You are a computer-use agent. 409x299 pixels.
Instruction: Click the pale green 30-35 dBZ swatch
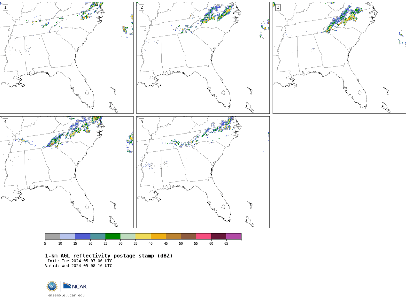(128, 236)
